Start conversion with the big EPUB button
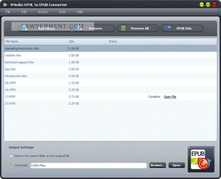This screenshot has width=221, height=179. point(201,159)
